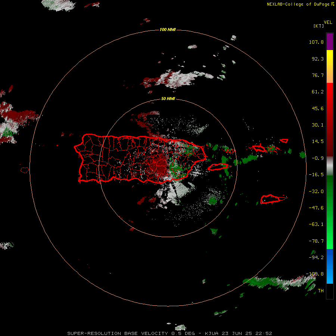Click the 14.5 legend value
This screenshot has height=336, width=336.
click(318, 141)
